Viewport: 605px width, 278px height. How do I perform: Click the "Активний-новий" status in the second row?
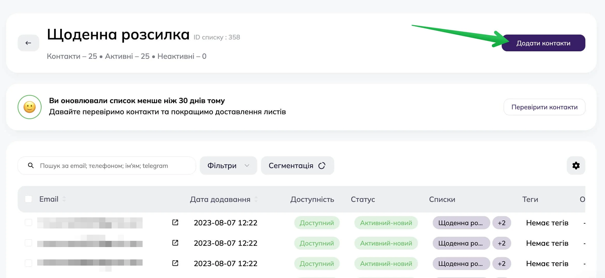click(x=386, y=243)
